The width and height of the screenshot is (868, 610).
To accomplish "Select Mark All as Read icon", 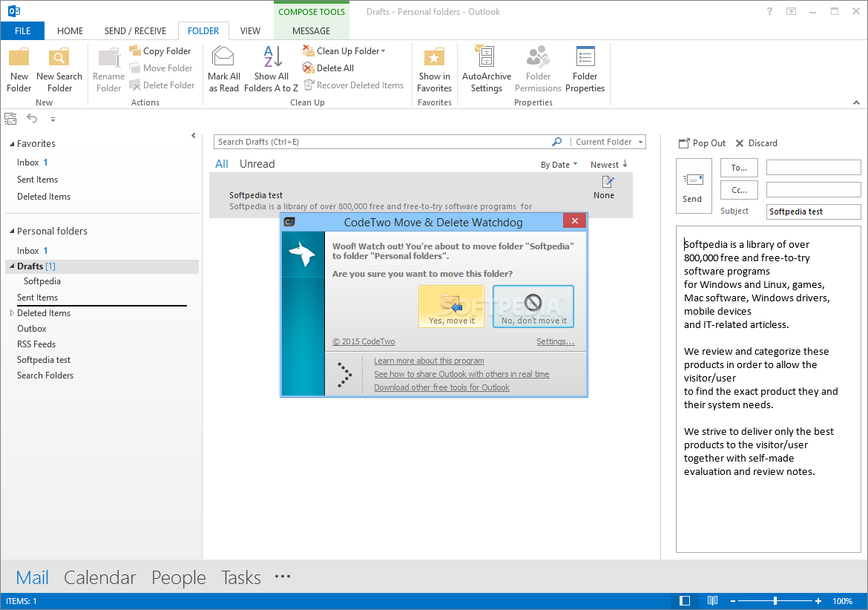I will (223, 70).
